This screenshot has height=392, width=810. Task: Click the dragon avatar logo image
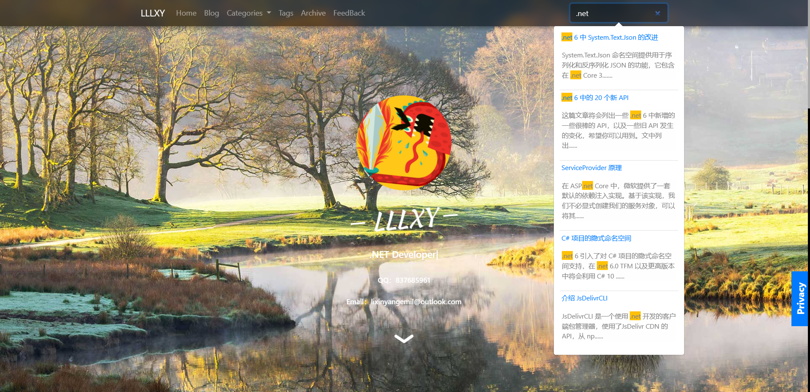point(404,143)
